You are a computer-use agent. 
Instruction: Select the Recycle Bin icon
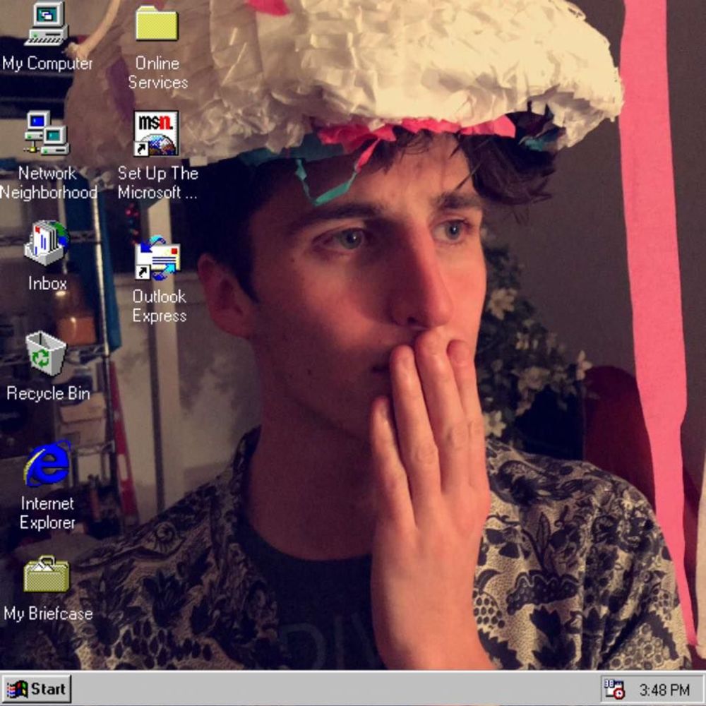click(47, 354)
